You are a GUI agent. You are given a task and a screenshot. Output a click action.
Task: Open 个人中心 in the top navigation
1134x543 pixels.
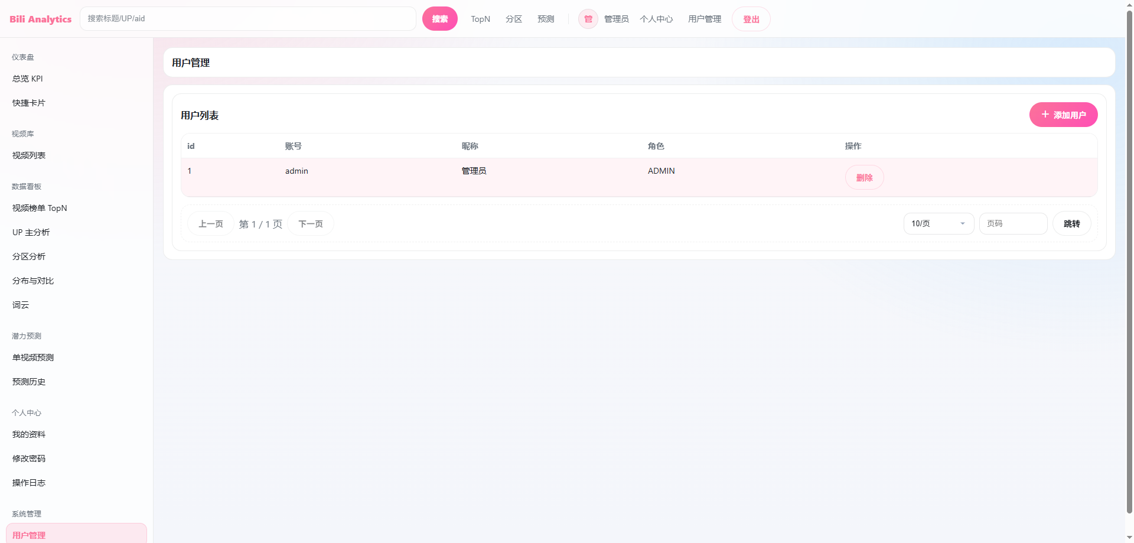[x=656, y=19]
